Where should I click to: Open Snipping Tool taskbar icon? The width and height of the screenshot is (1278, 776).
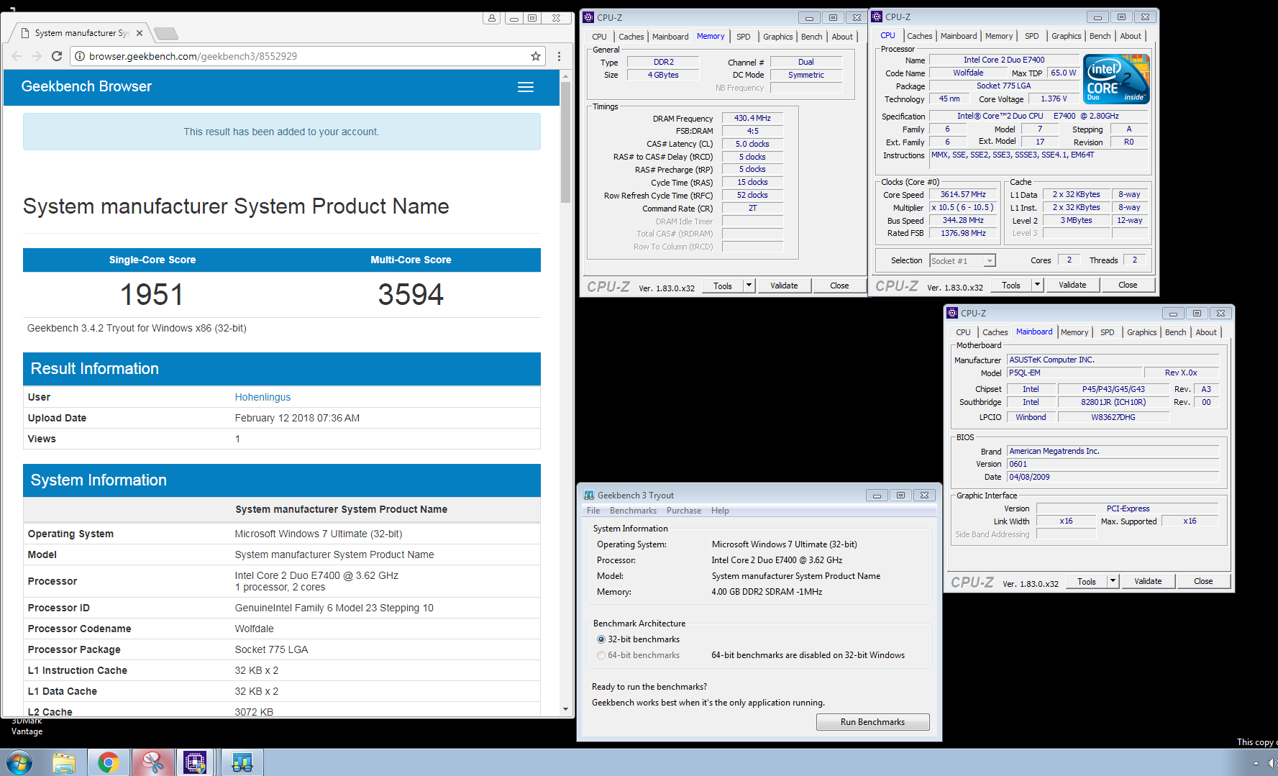[x=152, y=762]
